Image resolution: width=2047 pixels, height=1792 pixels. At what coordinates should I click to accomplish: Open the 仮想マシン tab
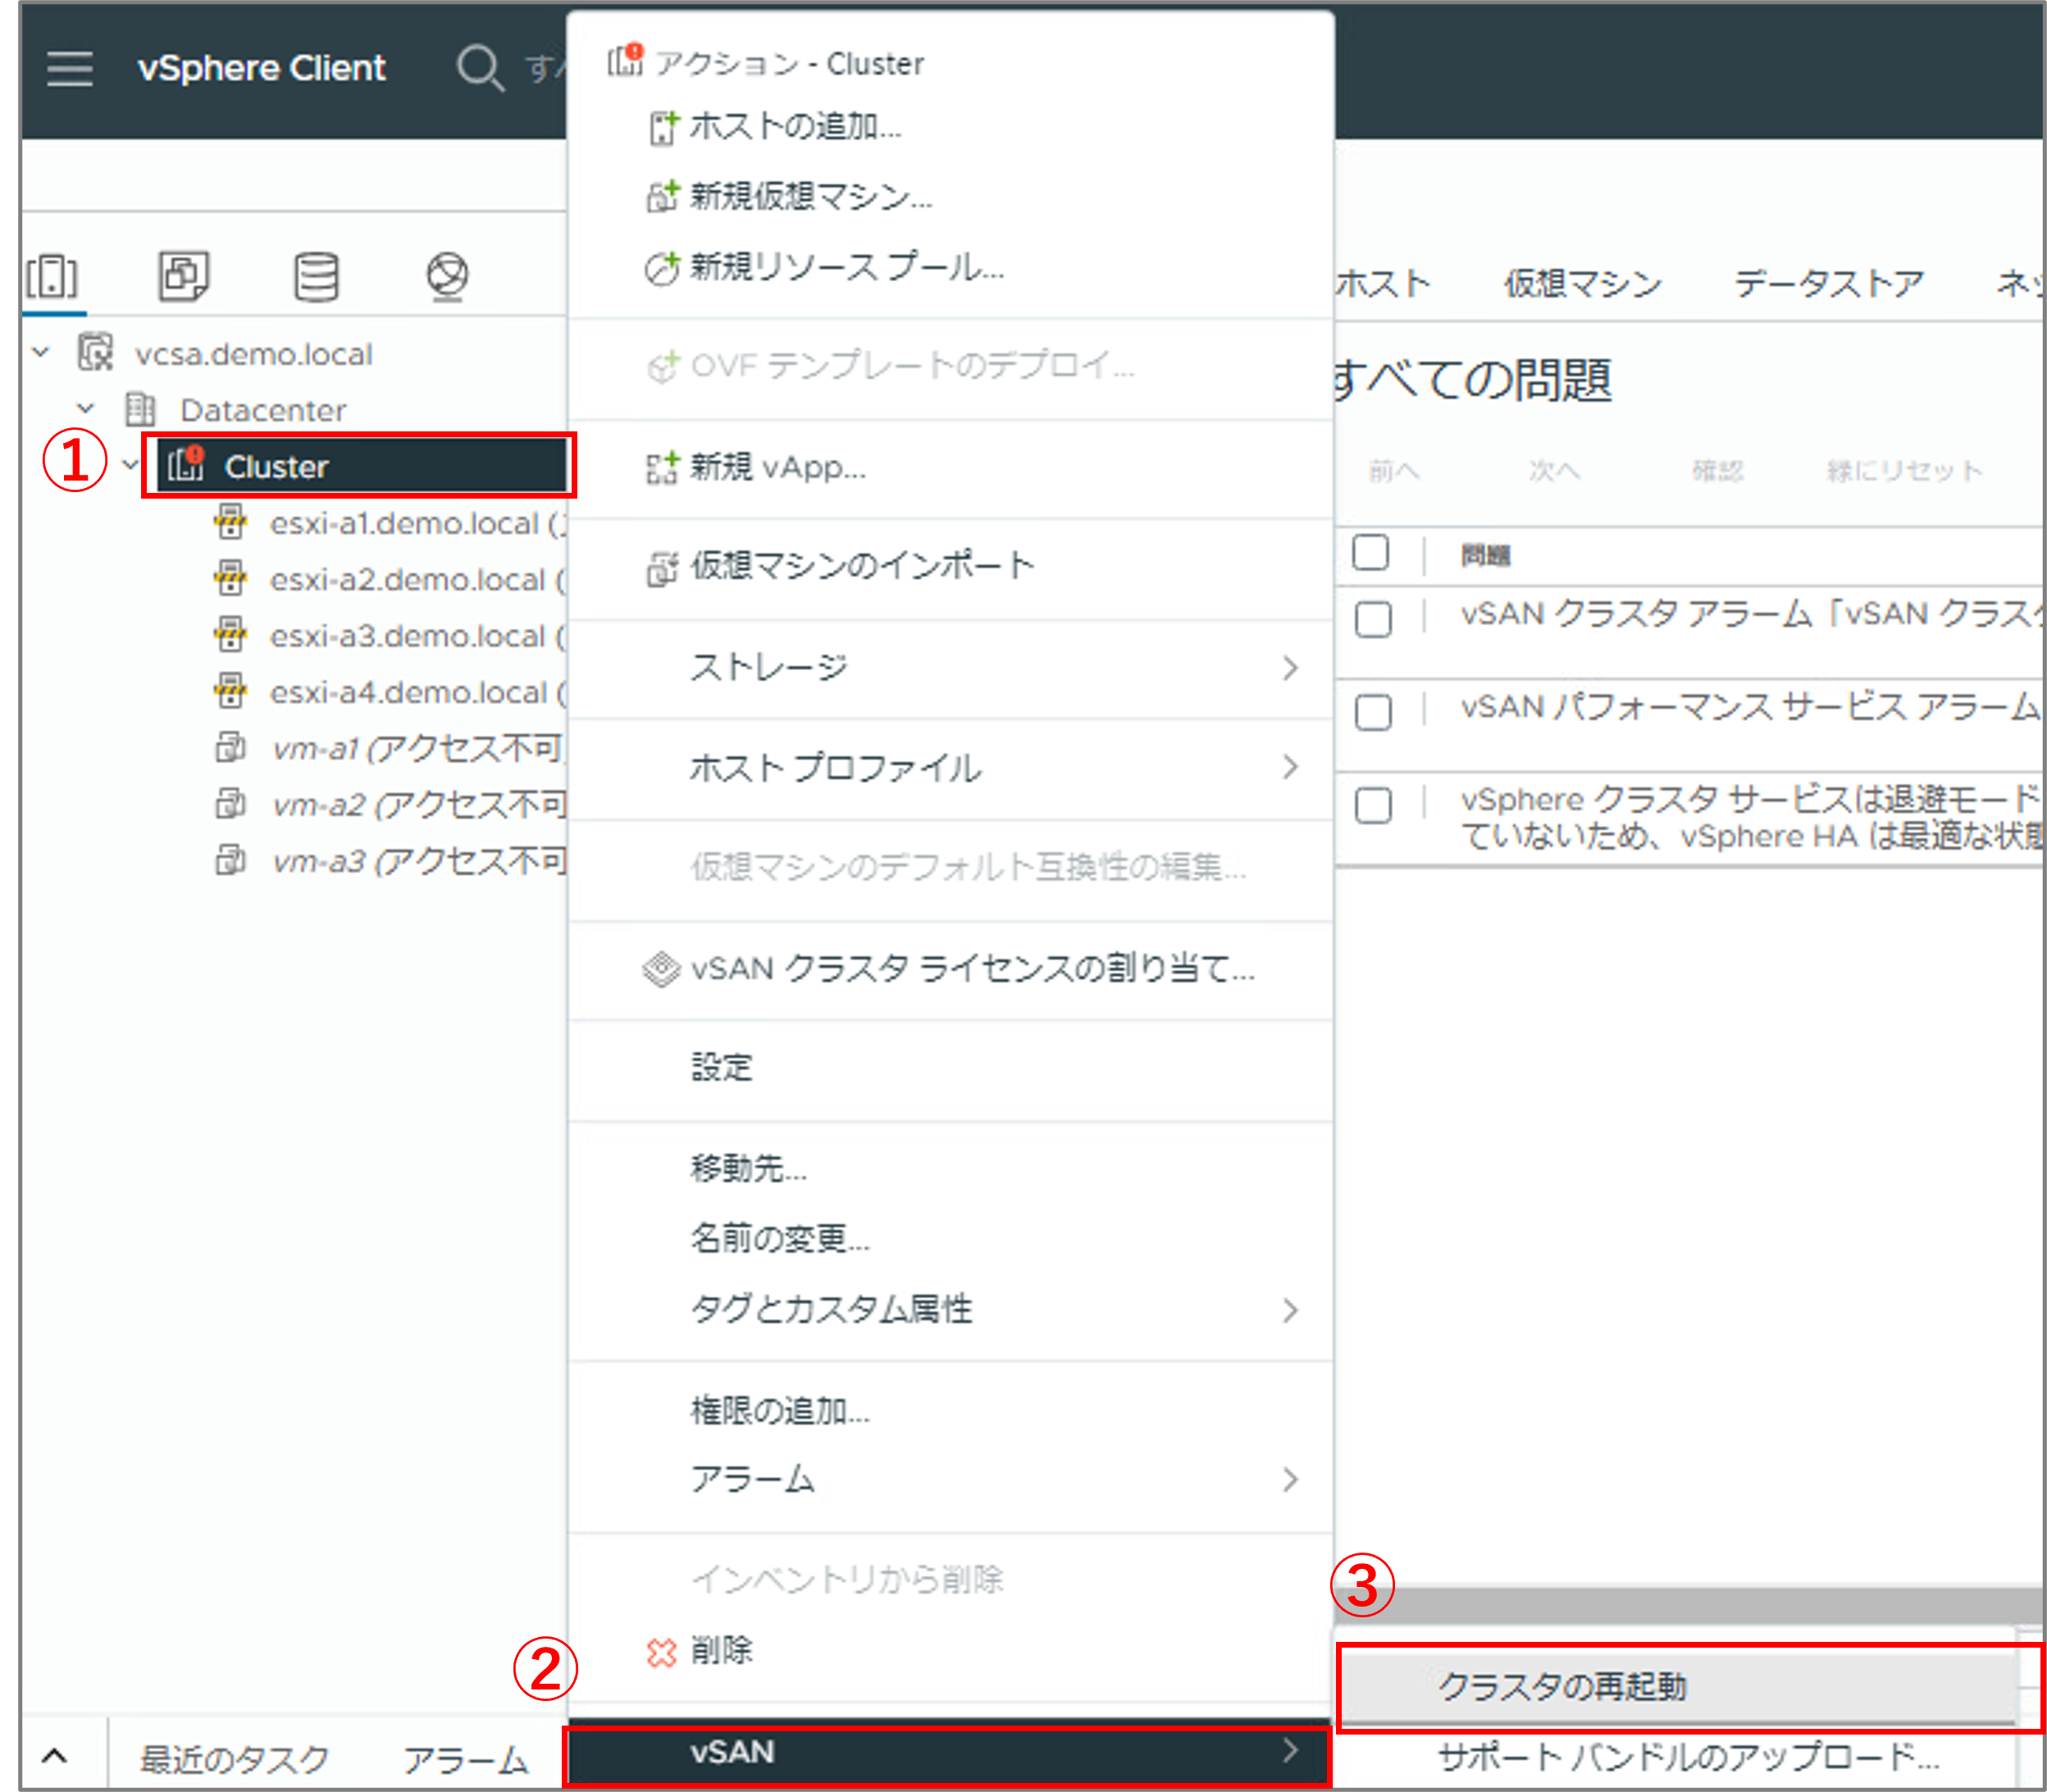click(x=1582, y=284)
